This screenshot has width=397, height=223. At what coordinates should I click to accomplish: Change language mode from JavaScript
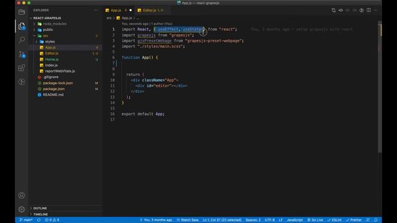pyautogui.click(x=295, y=220)
